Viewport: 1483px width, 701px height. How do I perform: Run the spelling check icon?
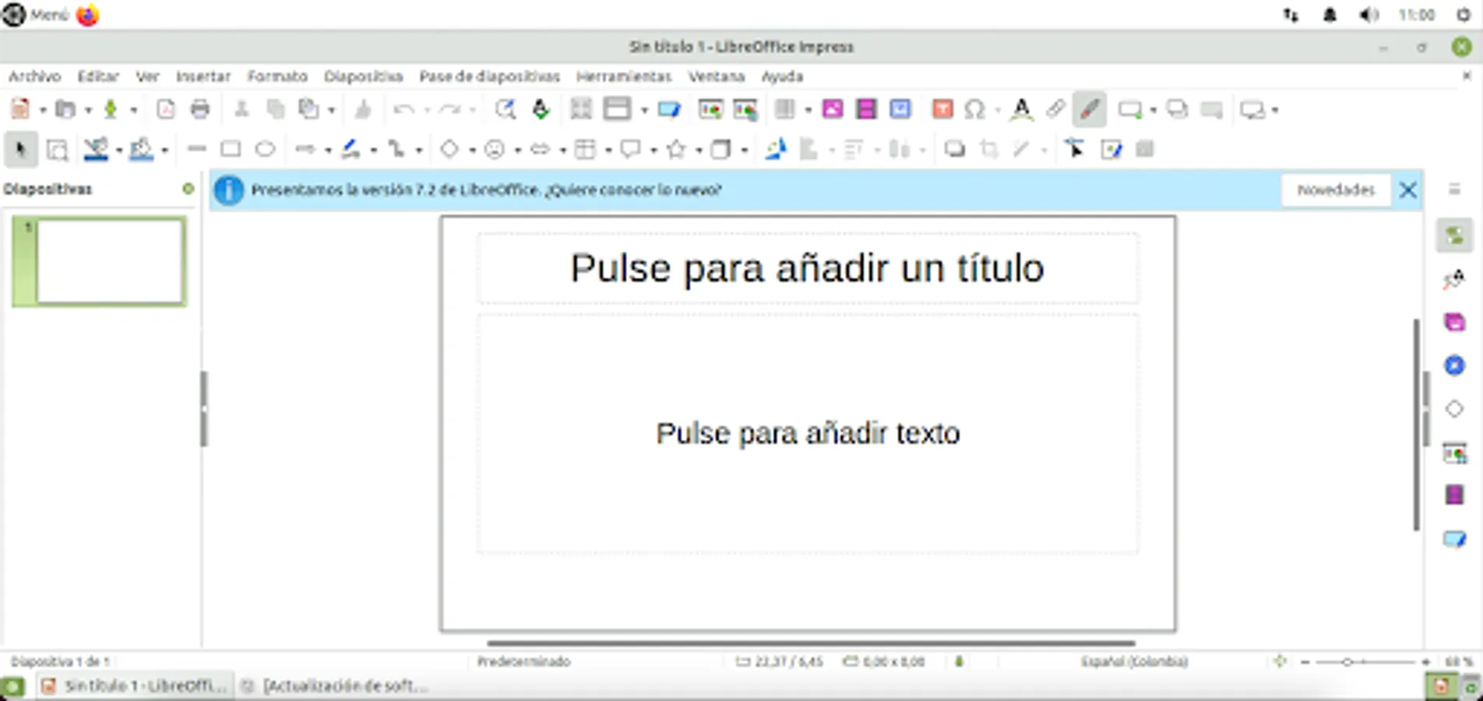click(x=541, y=109)
